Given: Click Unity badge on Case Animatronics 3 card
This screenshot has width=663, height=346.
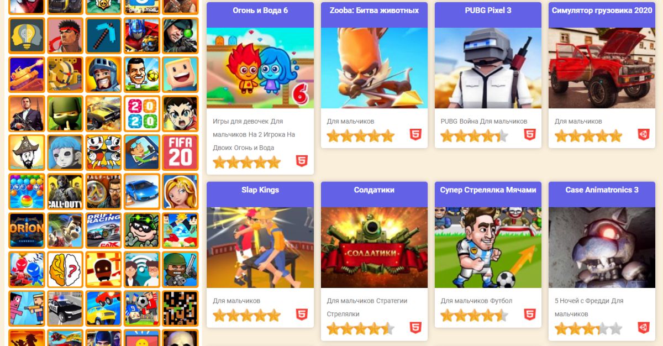Looking at the screenshot, I should 644,328.
